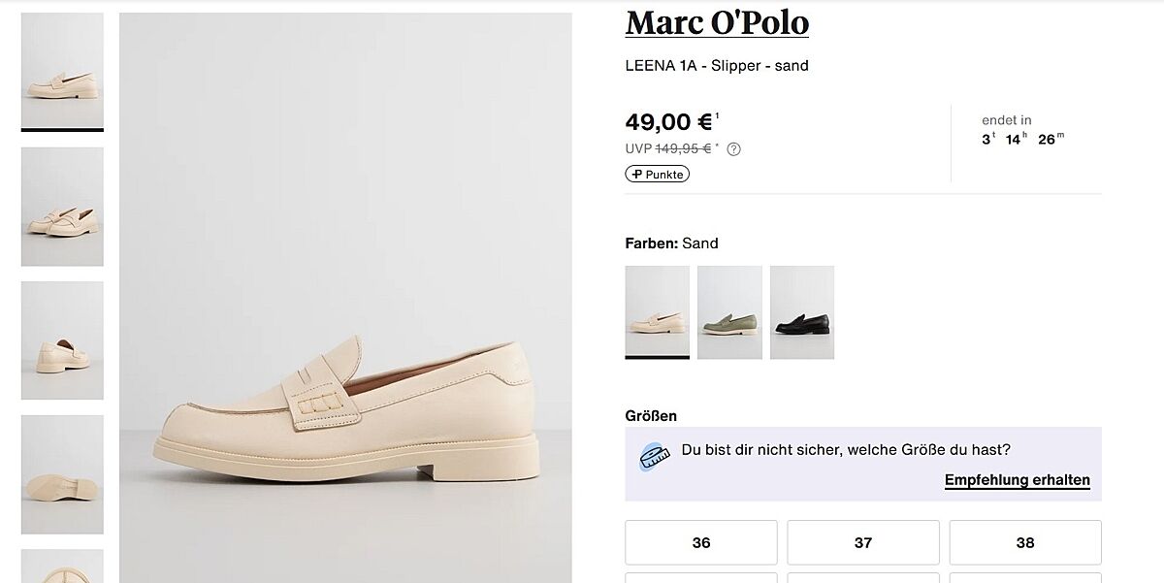This screenshot has height=583, width=1164.
Task: Show the side view thumbnail
Action: (x=62, y=71)
